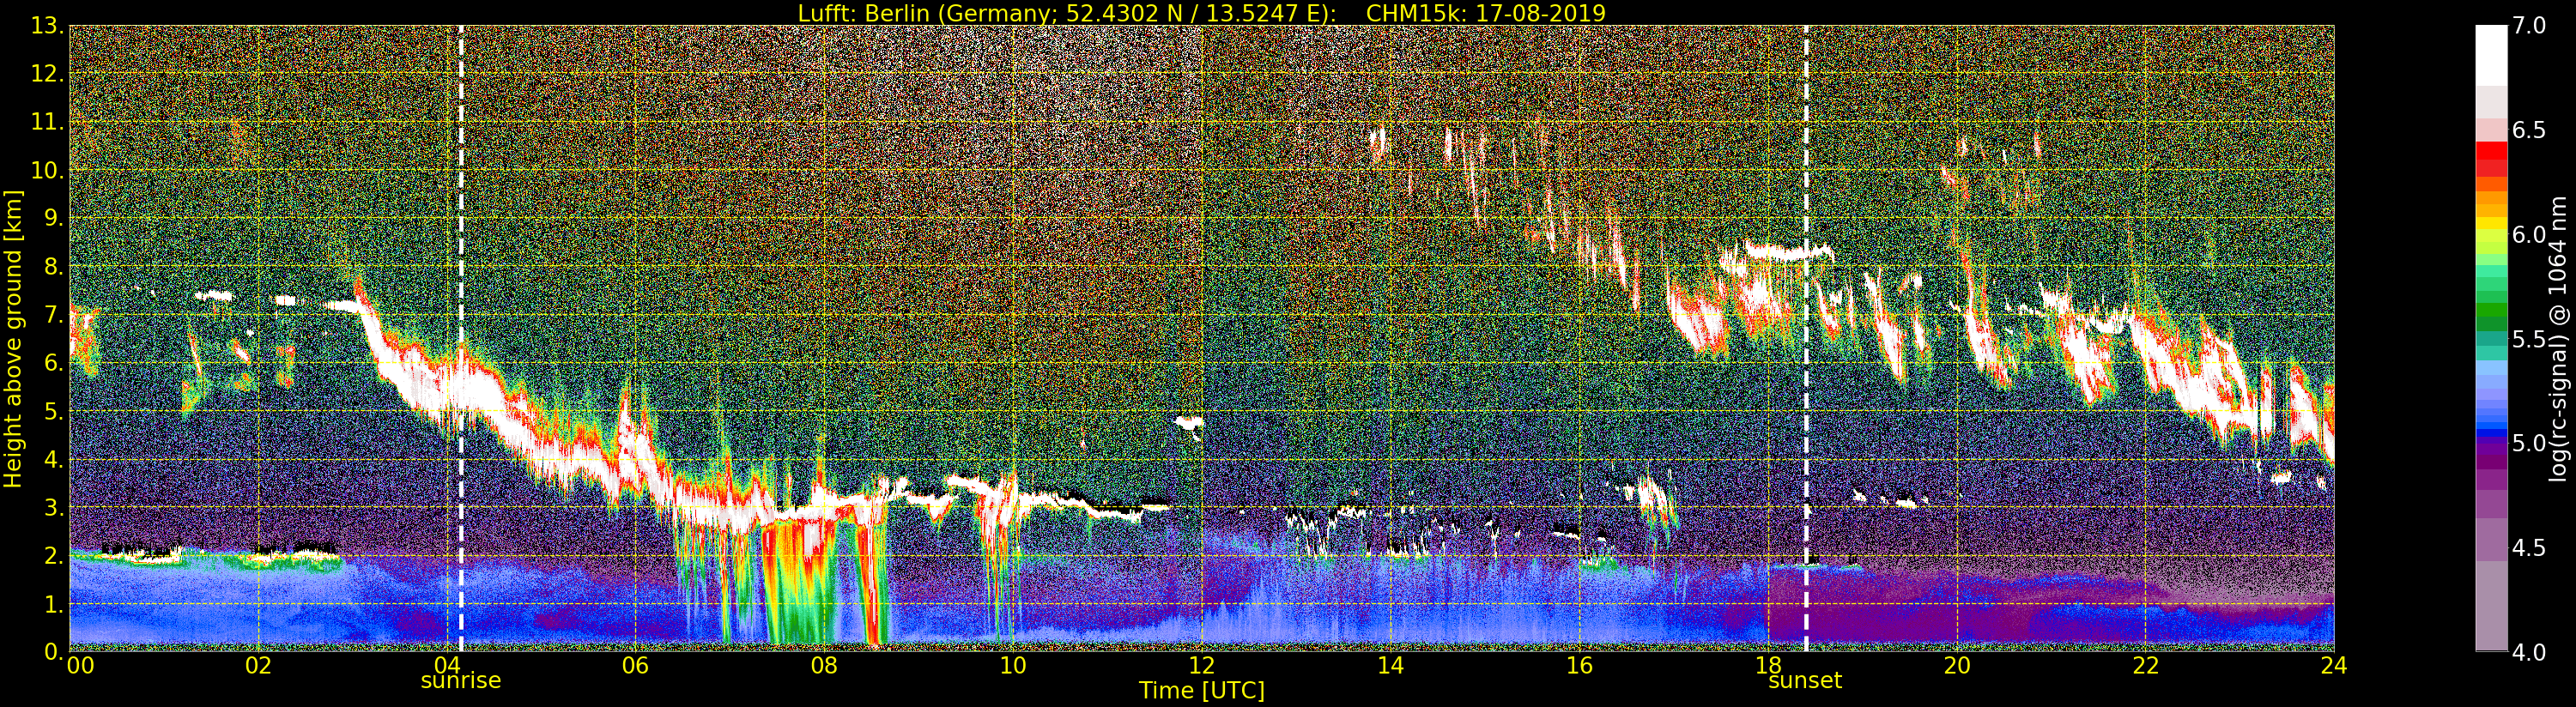Click the "3." height axis tick label
The image size is (2576, 707).
coord(54,507)
